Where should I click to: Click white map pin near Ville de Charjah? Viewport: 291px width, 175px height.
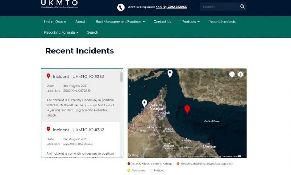point(144,103)
